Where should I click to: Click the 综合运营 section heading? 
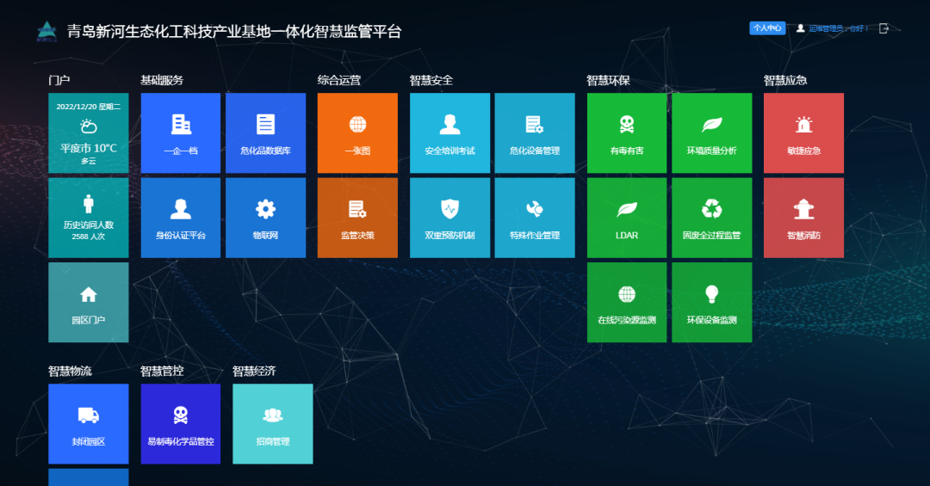pyautogui.click(x=339, y=80)
